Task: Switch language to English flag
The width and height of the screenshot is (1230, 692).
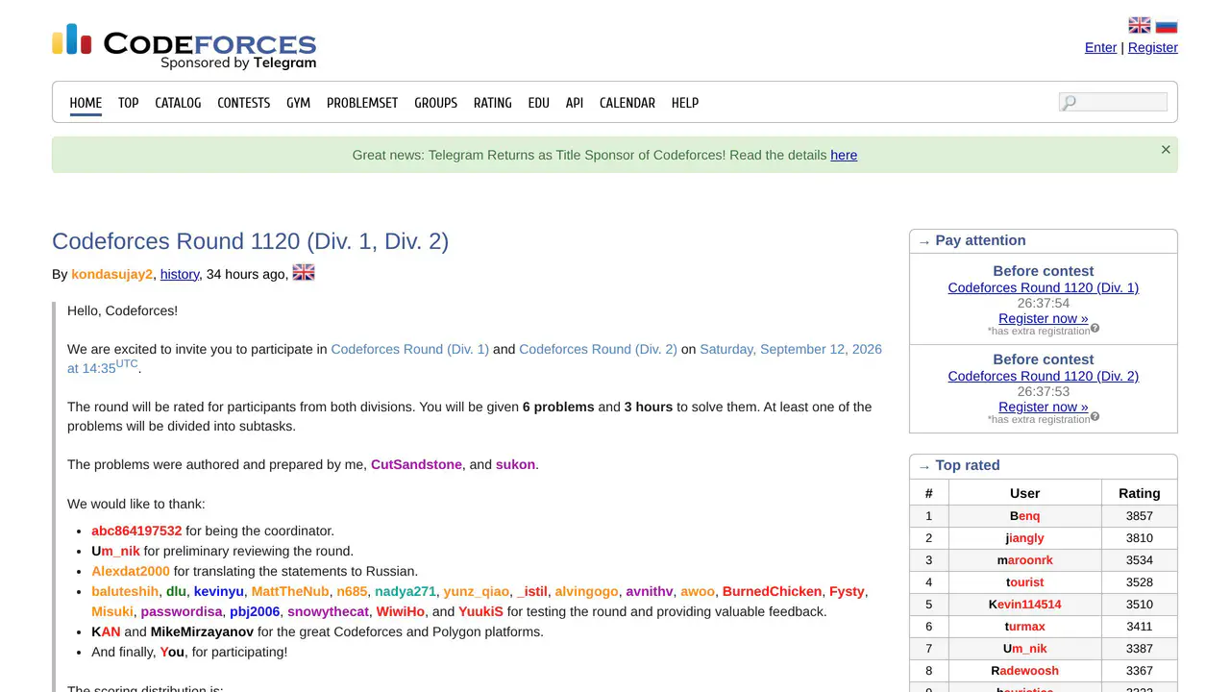Action: (1140, 26)
